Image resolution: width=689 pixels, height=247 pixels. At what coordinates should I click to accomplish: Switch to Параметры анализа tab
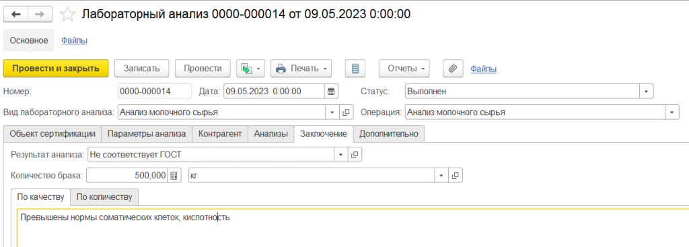point(147,134)
